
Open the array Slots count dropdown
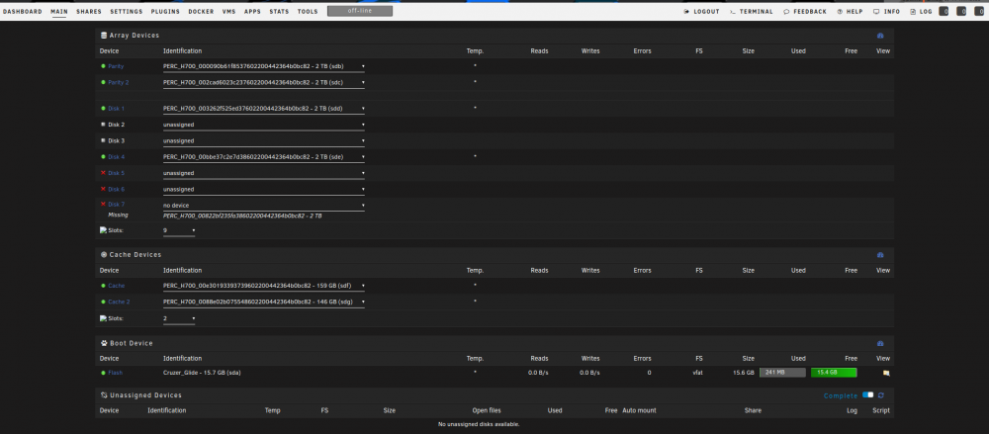click(179, 231)
